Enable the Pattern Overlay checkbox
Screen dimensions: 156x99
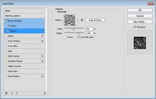[6, 66]
